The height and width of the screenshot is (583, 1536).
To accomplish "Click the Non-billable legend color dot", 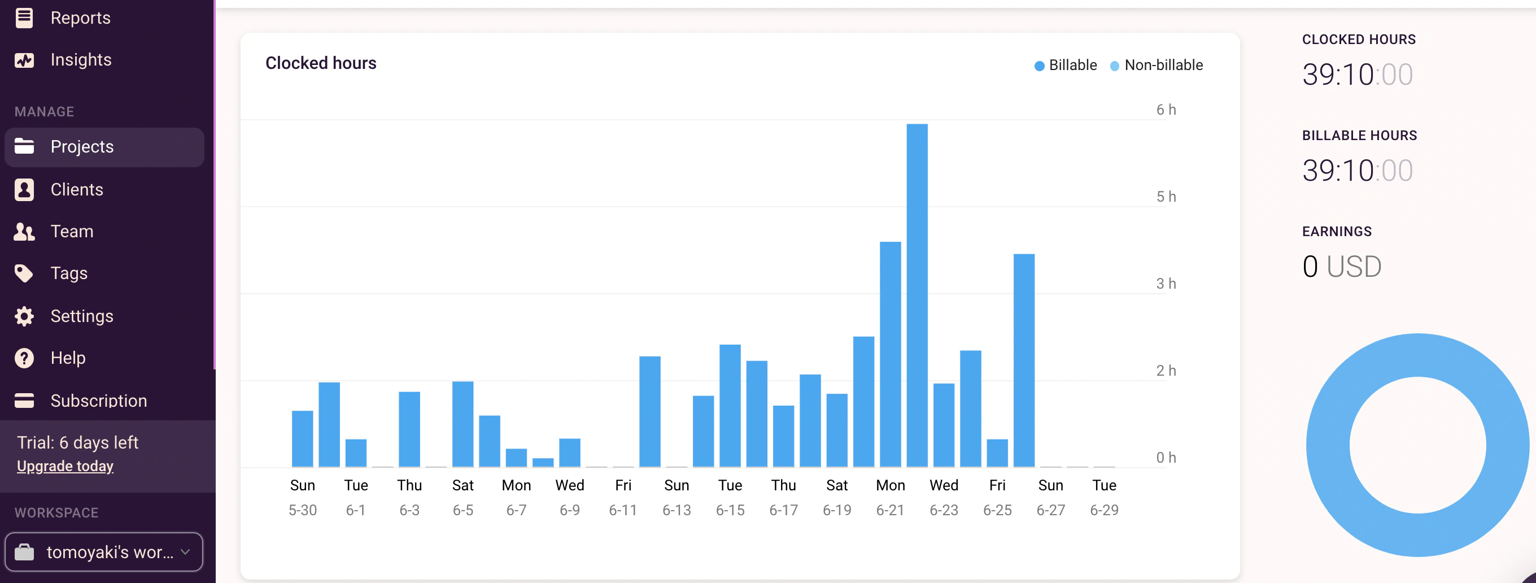I will 1114,66.
